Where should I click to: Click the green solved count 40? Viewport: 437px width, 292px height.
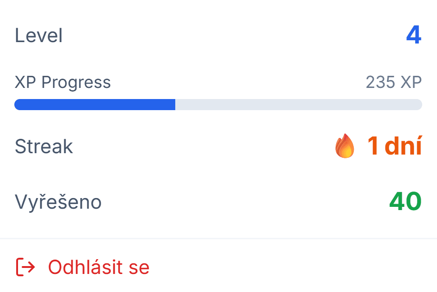click(x=405, y=202)
